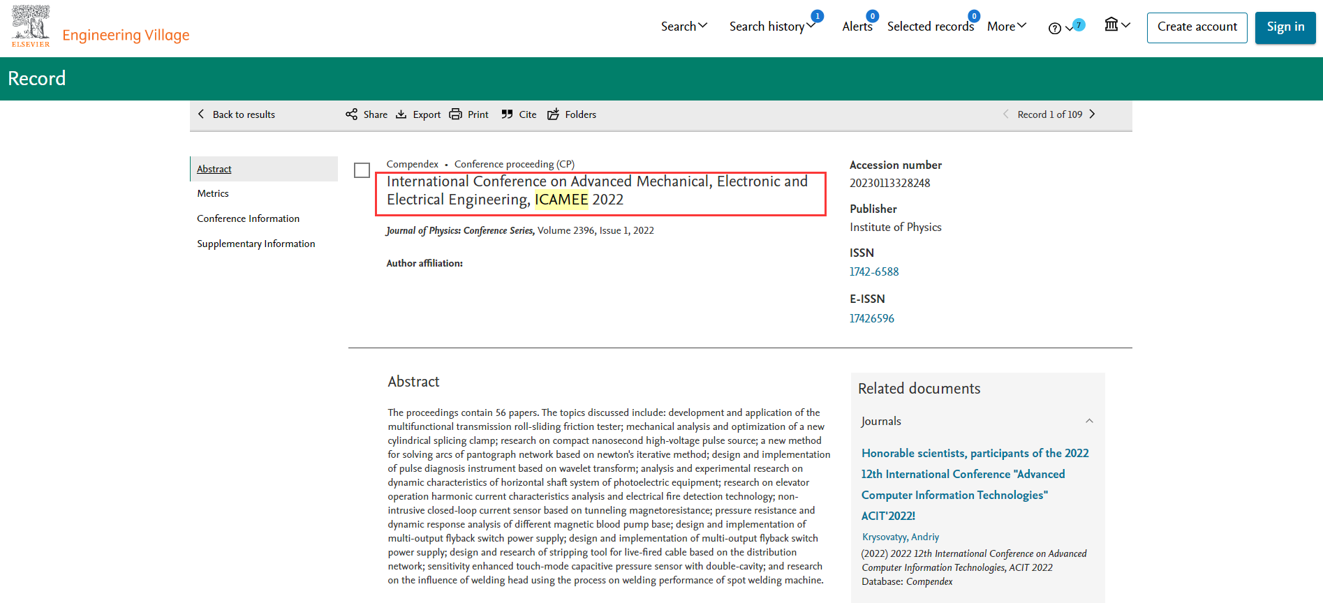This screenshot has height=603, width=1323.
Task: Open the Search dropdown menu
Action: click(x=684, y=27)
